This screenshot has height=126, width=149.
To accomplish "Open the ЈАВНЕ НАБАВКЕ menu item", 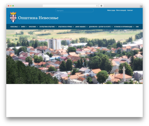I will [80, 27].
